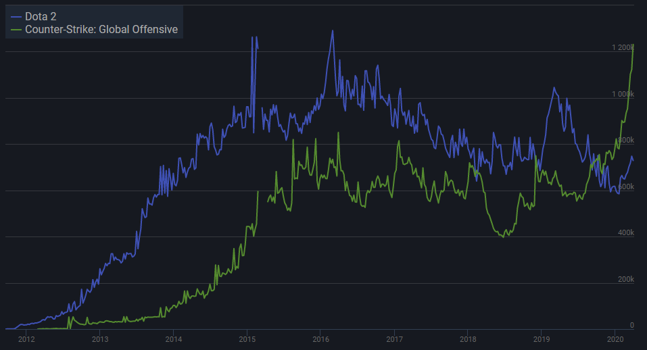Click the blue line marker beside Dota 2
Screen dimensions: 647x350
16,16
